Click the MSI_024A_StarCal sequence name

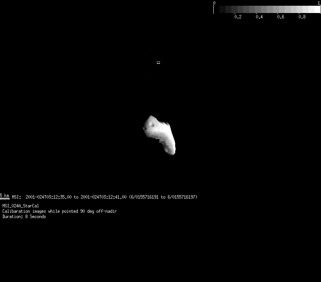point(21,205)
